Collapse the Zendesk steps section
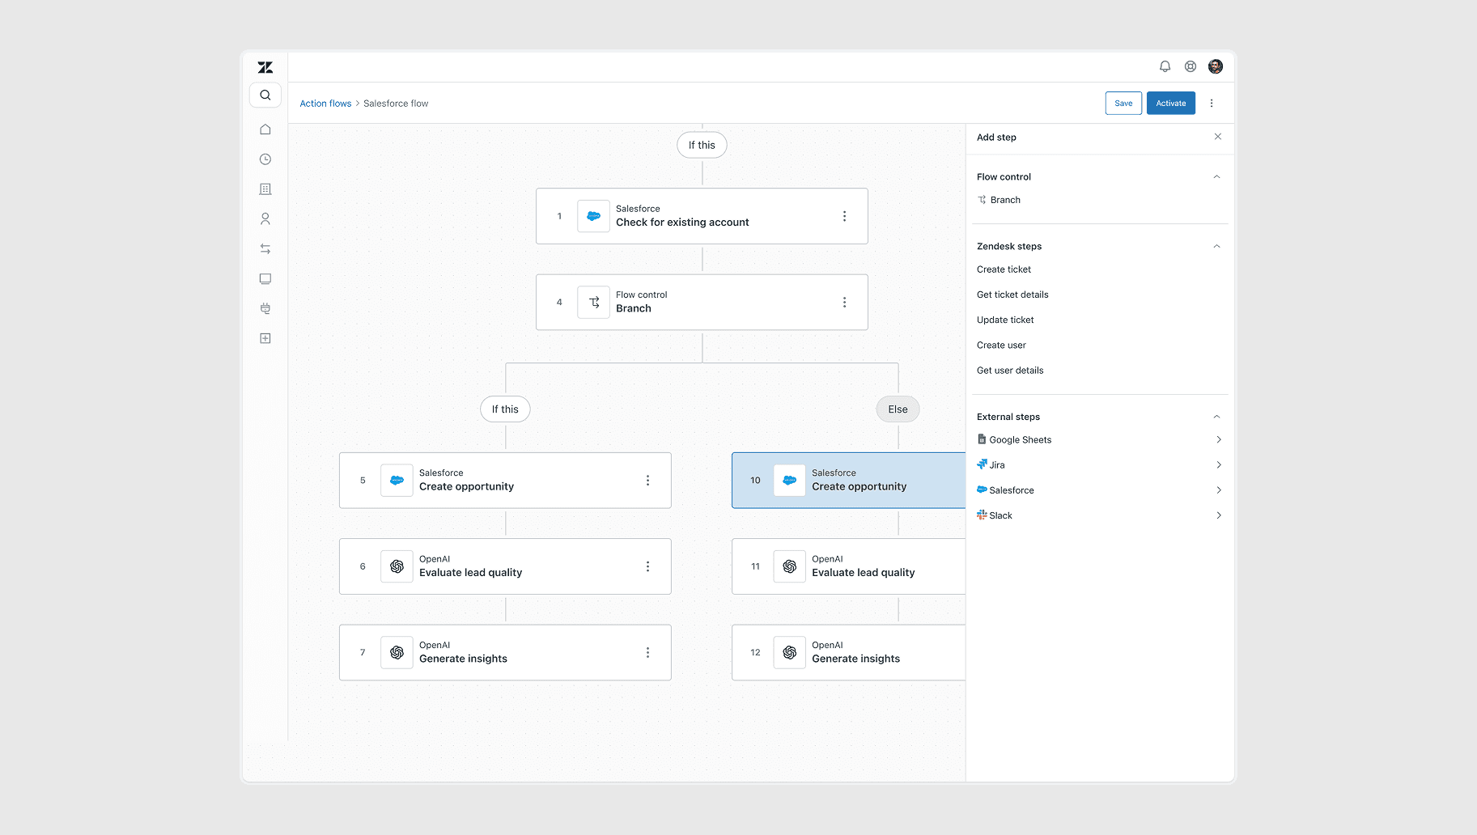The image size is (1477, 835). click(x=1216, y=247)
